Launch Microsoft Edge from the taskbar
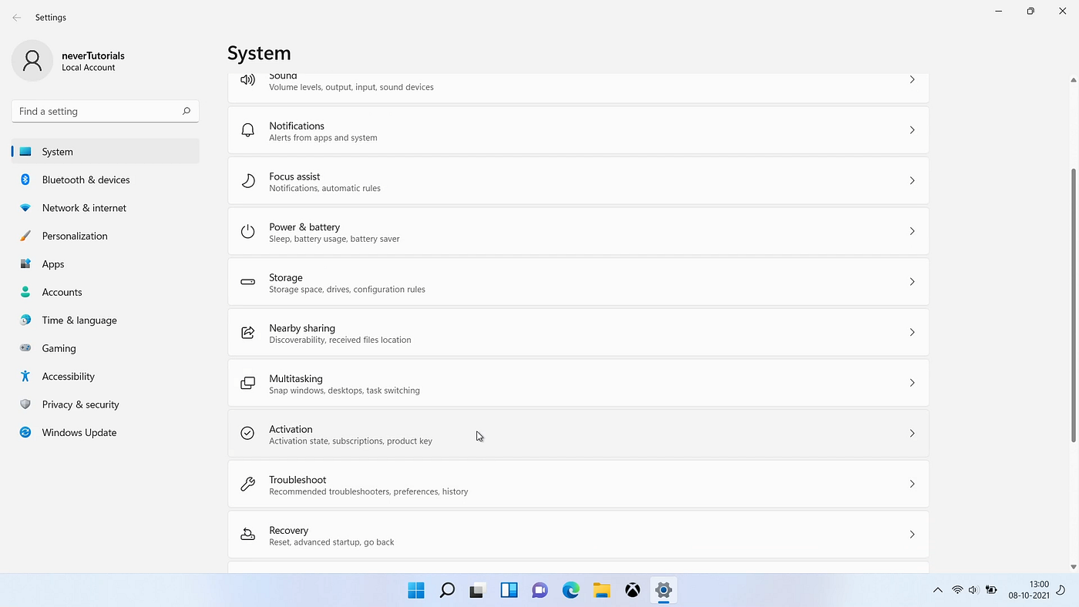 (570, 589)
